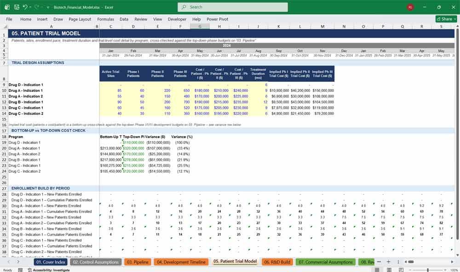
Task: Switch to Page Break Preview icon
Action: (401, 270)
